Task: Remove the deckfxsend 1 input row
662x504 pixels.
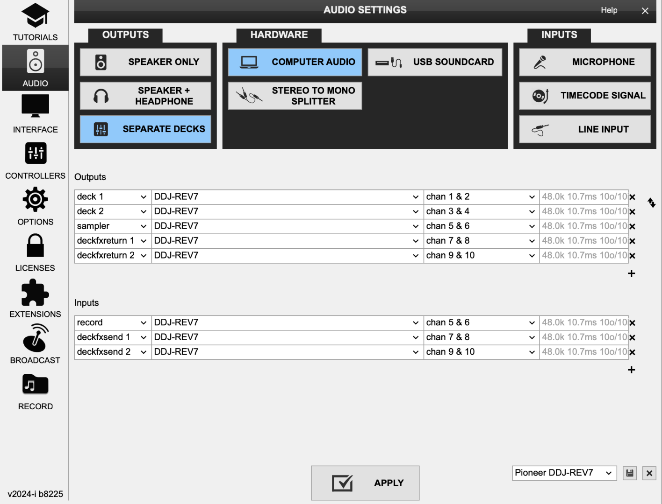Action: click(x=632, y=337)
